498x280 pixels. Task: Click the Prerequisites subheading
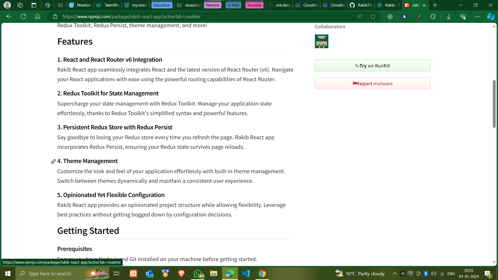pos(75,249)
